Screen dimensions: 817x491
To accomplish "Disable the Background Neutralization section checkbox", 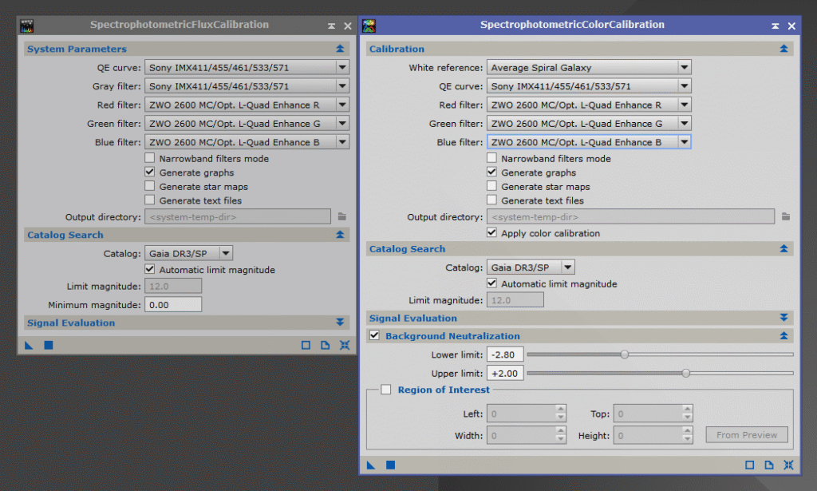I will [x=374, y=335].
